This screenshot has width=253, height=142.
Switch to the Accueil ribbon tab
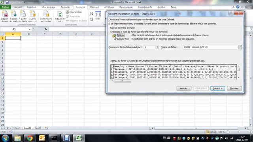[x=18, y=7]
